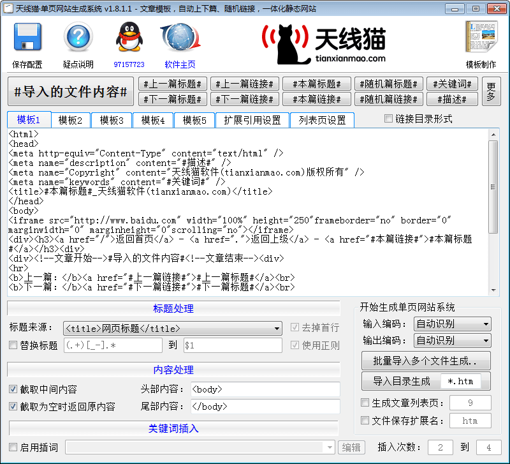The height and width of the screenshot is (464, 510).
Task: Enable the 启用插词 checkbox
Action: pos(13,447)
